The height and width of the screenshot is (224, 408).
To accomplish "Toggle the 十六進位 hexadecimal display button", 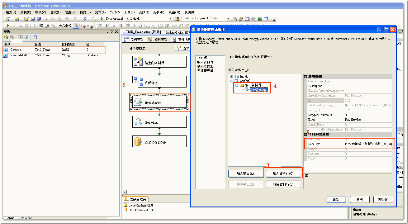I will [x=65, y=26].
